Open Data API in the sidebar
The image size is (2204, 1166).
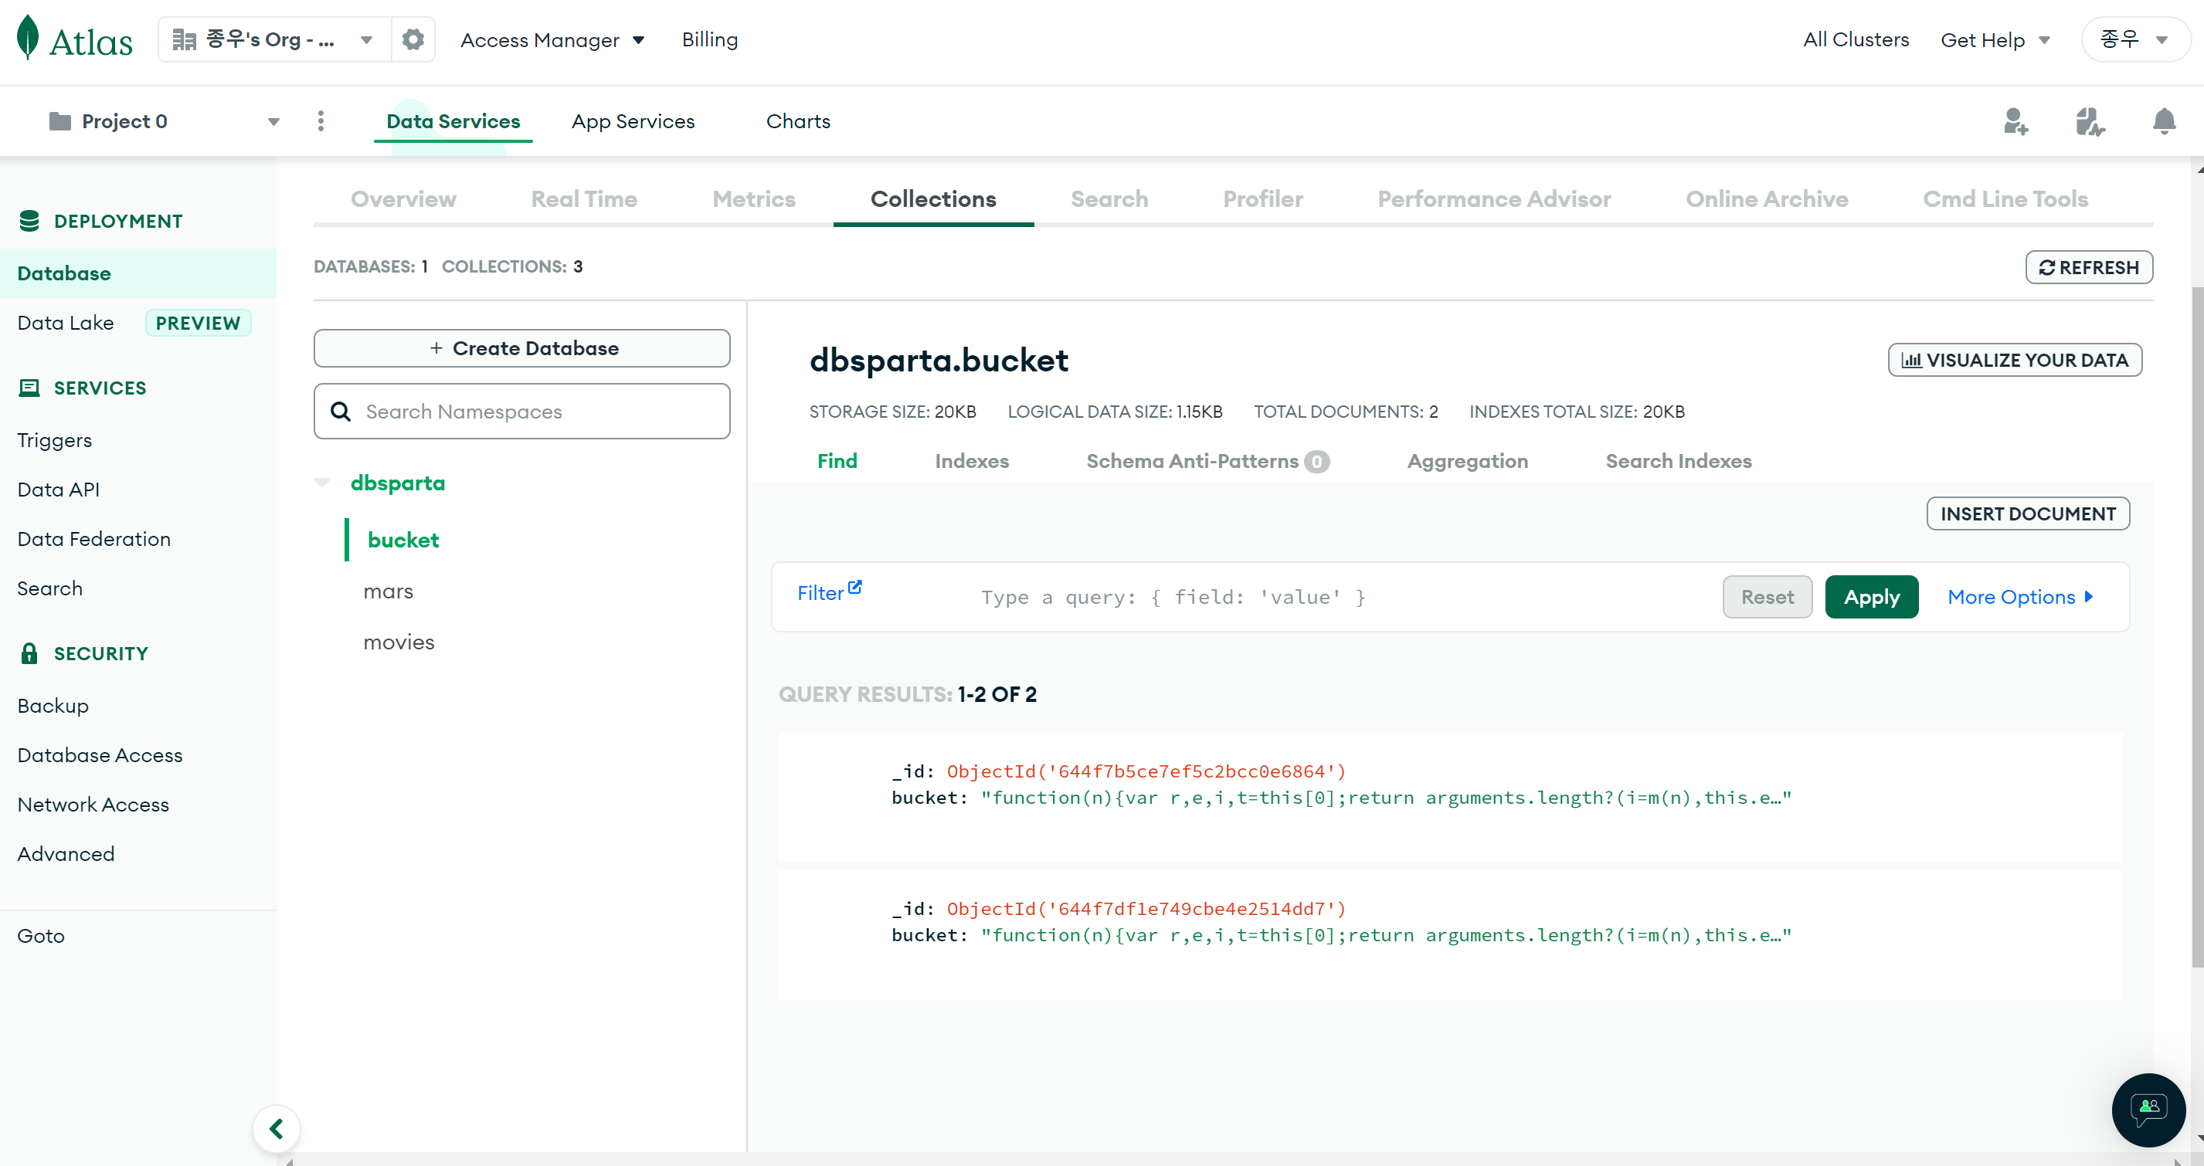(58, 490)
